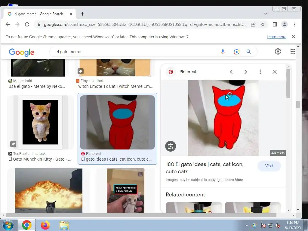Viewport: 308px width, 231px height.
Task: Click the preview panel scrollbar thumb
Action: pyautogui.click(x=288, y=84)
